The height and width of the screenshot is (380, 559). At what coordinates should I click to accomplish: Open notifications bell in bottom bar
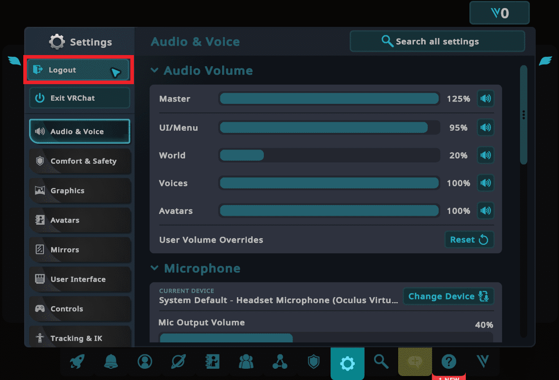pyautogui.click(x=111, y=362)
